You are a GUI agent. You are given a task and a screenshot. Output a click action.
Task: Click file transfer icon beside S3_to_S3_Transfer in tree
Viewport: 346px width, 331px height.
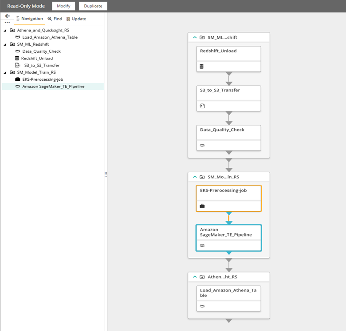18,65
